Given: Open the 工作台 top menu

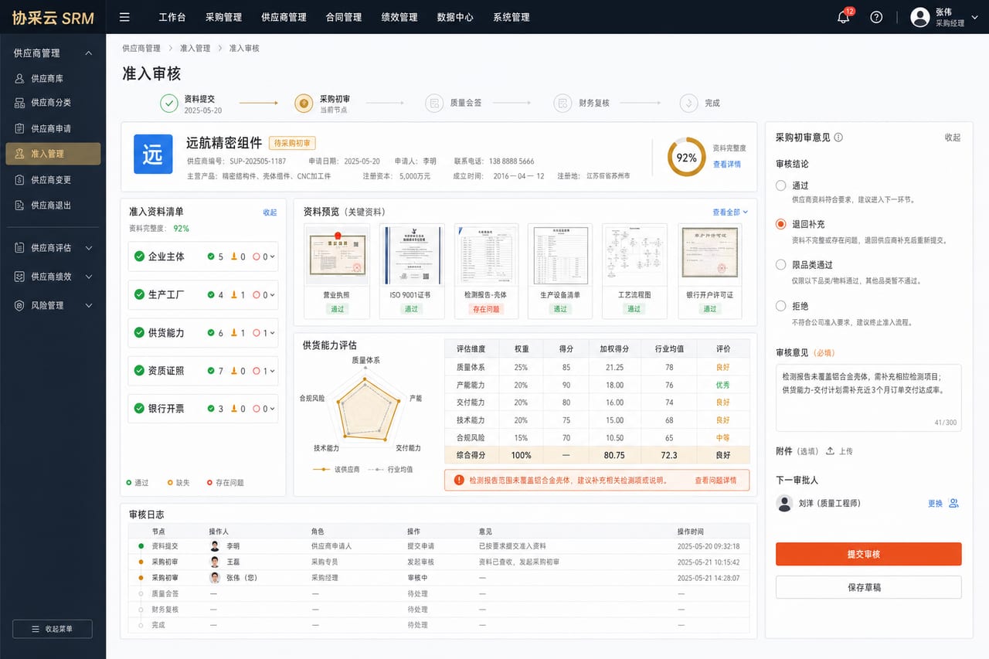Looking at the screenshot, I should [x=172, y=17].
